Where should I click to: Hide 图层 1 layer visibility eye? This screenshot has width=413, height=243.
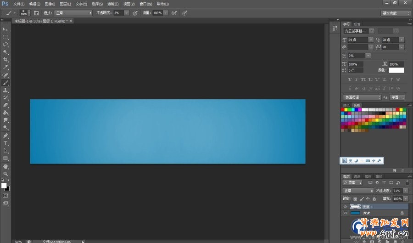[x=345, y=207]
